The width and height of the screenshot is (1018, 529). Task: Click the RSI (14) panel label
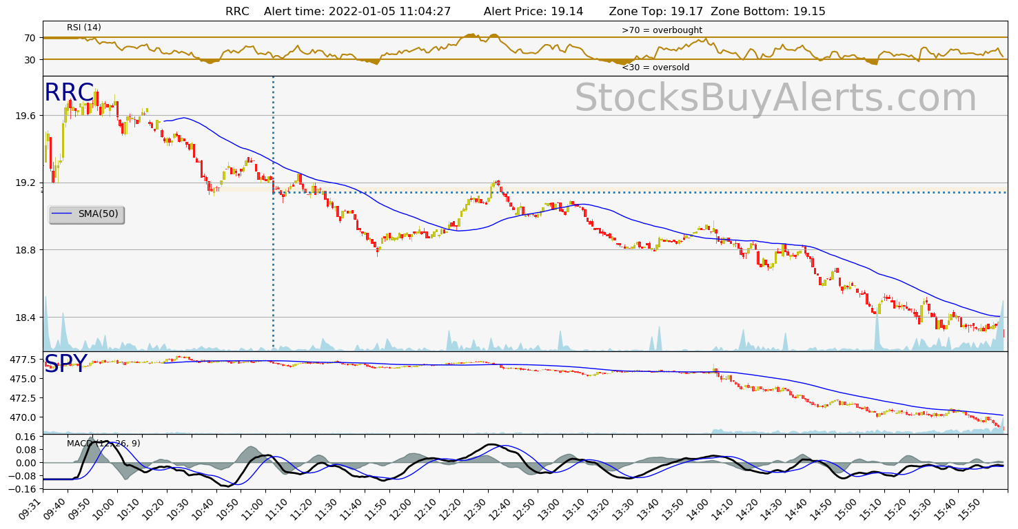(x=84, y=28)
